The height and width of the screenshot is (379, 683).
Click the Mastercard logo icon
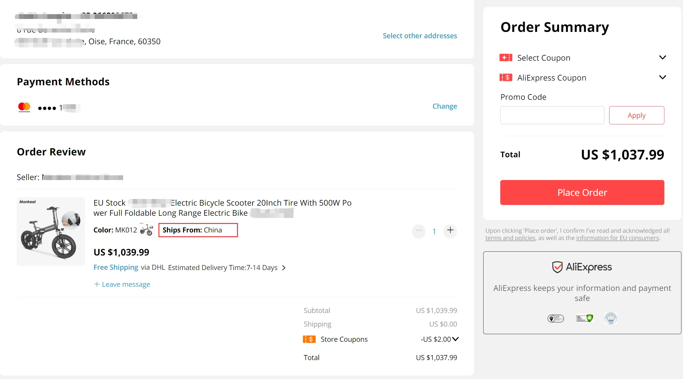[24, 107]
